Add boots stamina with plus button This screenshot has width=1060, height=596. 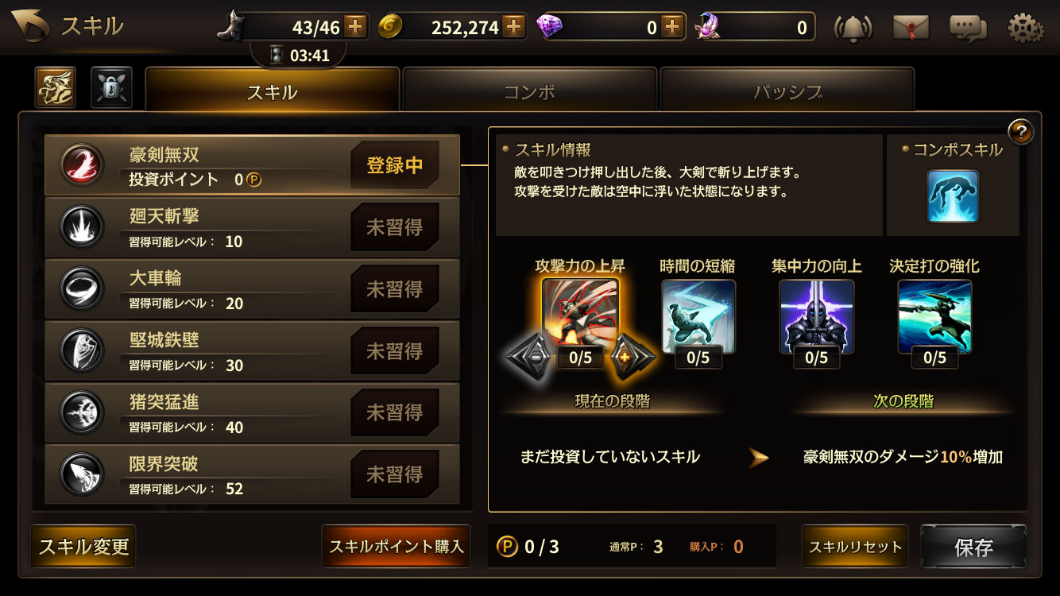(355, 27)
